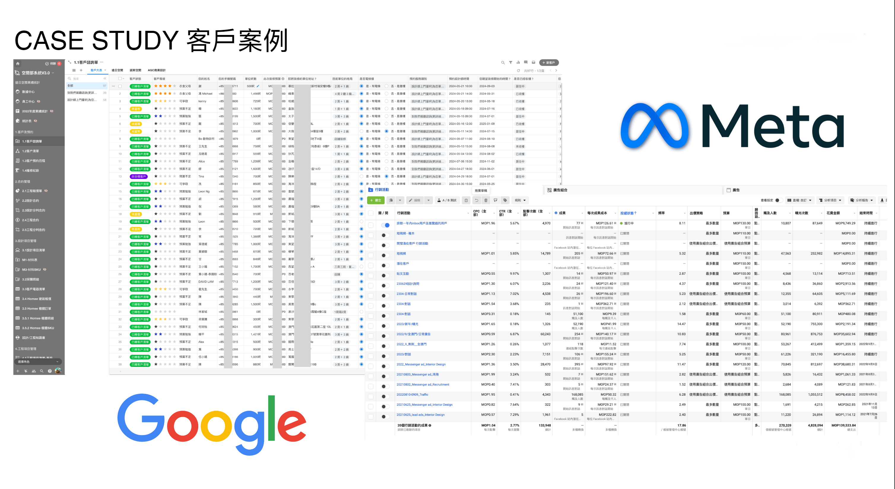Open the 短視頻 - 複本 campaign link
895x489 pixels.
pos(405,234)
